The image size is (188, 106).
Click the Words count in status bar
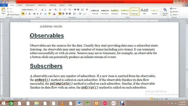tap(18, 99)
